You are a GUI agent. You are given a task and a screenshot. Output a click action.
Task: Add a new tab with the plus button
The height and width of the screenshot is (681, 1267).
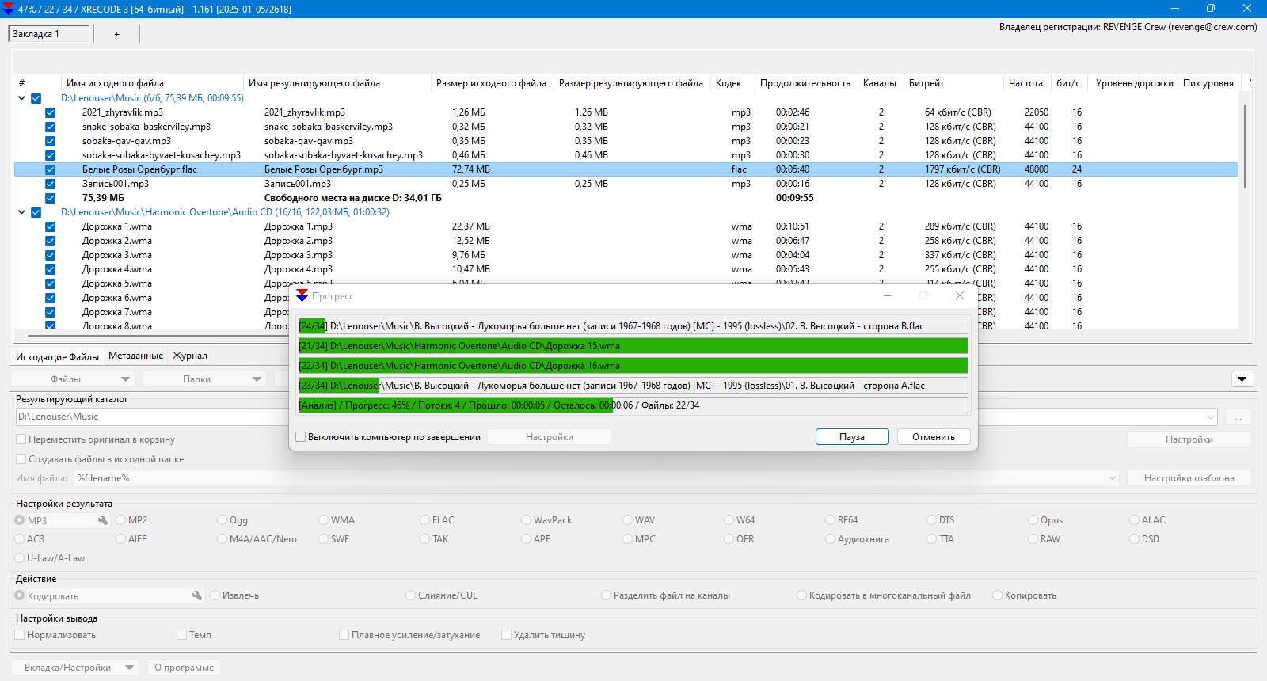[117, 34]
